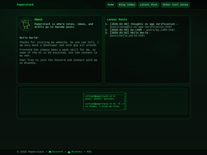The width and height of the screenshot is (207, 155).
Task: Click the 'Frontend has always been' paragraph
Action: coord(58,52)
